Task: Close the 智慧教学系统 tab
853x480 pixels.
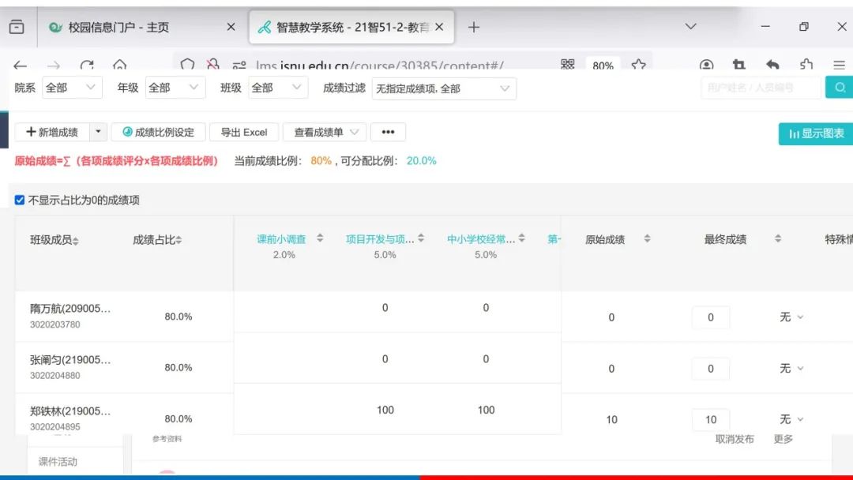Action: pyautogui.click(x=439, y=27)
